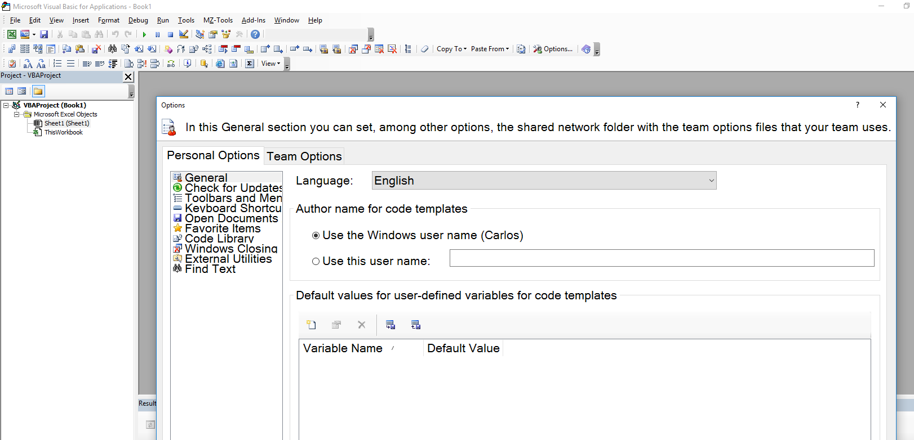This screenshot has width=914, height=440.
Task: Click the Options dialog help question mark
Action: click(858, 105)
